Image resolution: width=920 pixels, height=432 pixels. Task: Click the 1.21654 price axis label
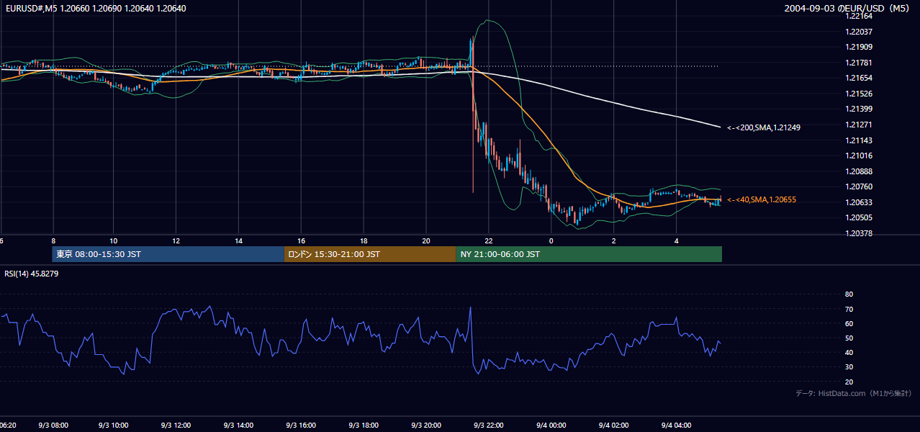[x=858, y=78]
